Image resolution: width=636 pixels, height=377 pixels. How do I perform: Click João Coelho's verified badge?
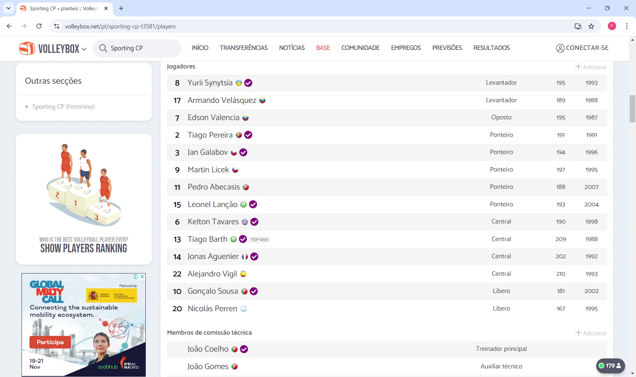click(x=244, y=349)
